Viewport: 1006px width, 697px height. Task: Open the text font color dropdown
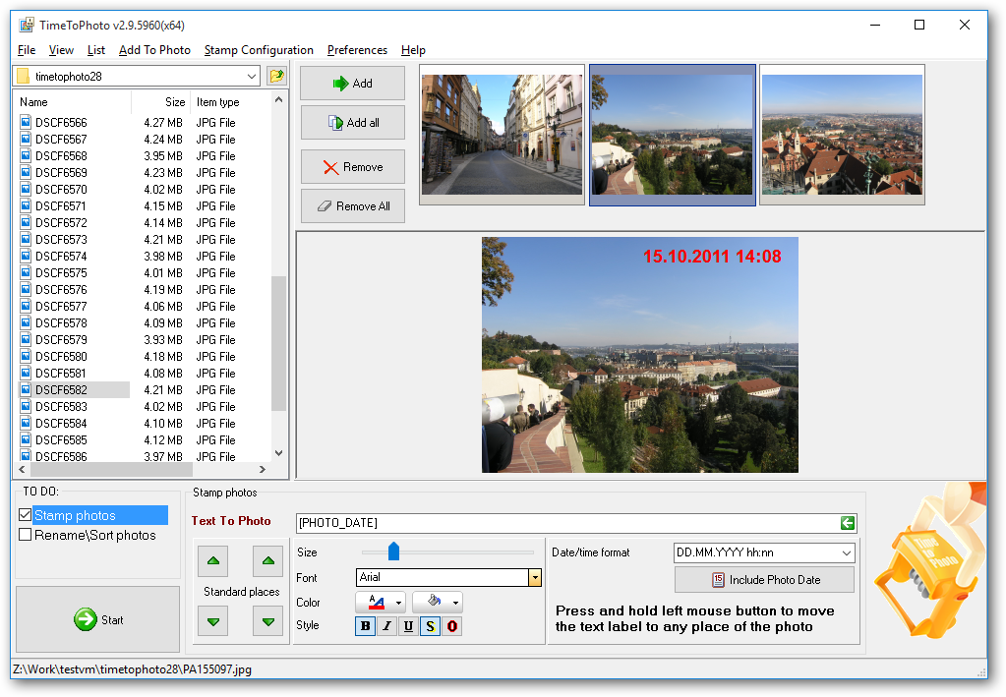[x=399, y=603]
